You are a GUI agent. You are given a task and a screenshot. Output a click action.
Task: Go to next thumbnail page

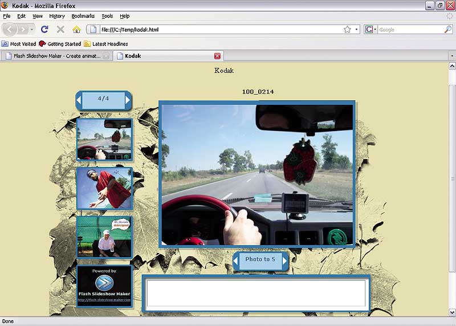click(x=128, y=100)
